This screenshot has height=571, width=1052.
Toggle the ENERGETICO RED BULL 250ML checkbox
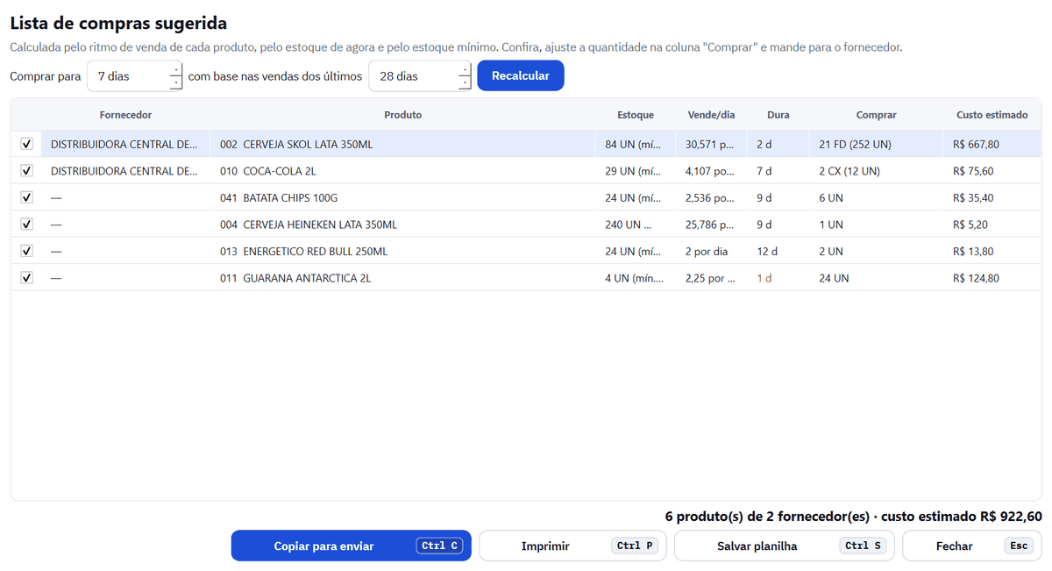tap(26, 251)
